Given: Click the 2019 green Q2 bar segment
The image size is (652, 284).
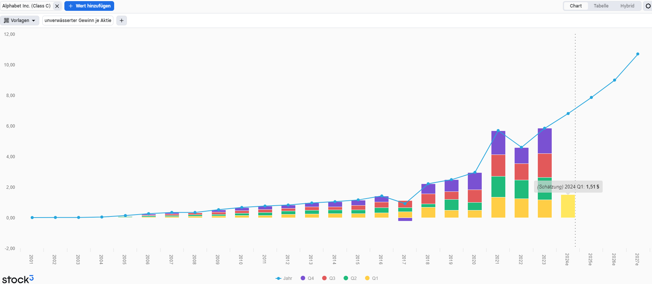Looking at the screenshot, I should [x=451, y=205].
